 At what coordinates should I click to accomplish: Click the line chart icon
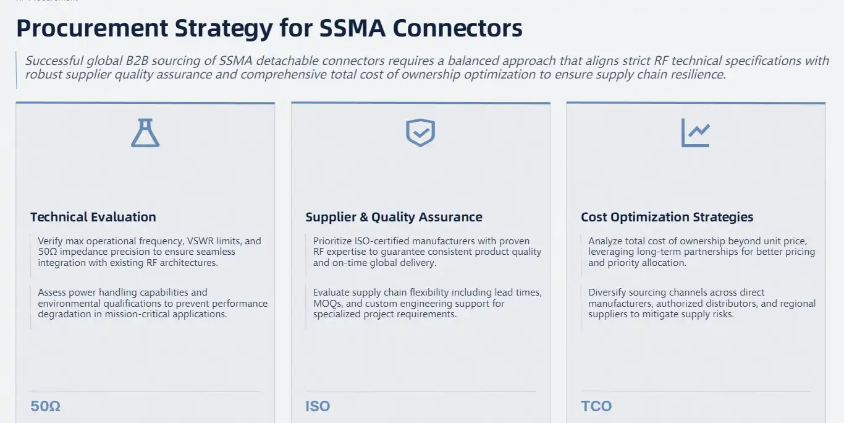point(696,133)
